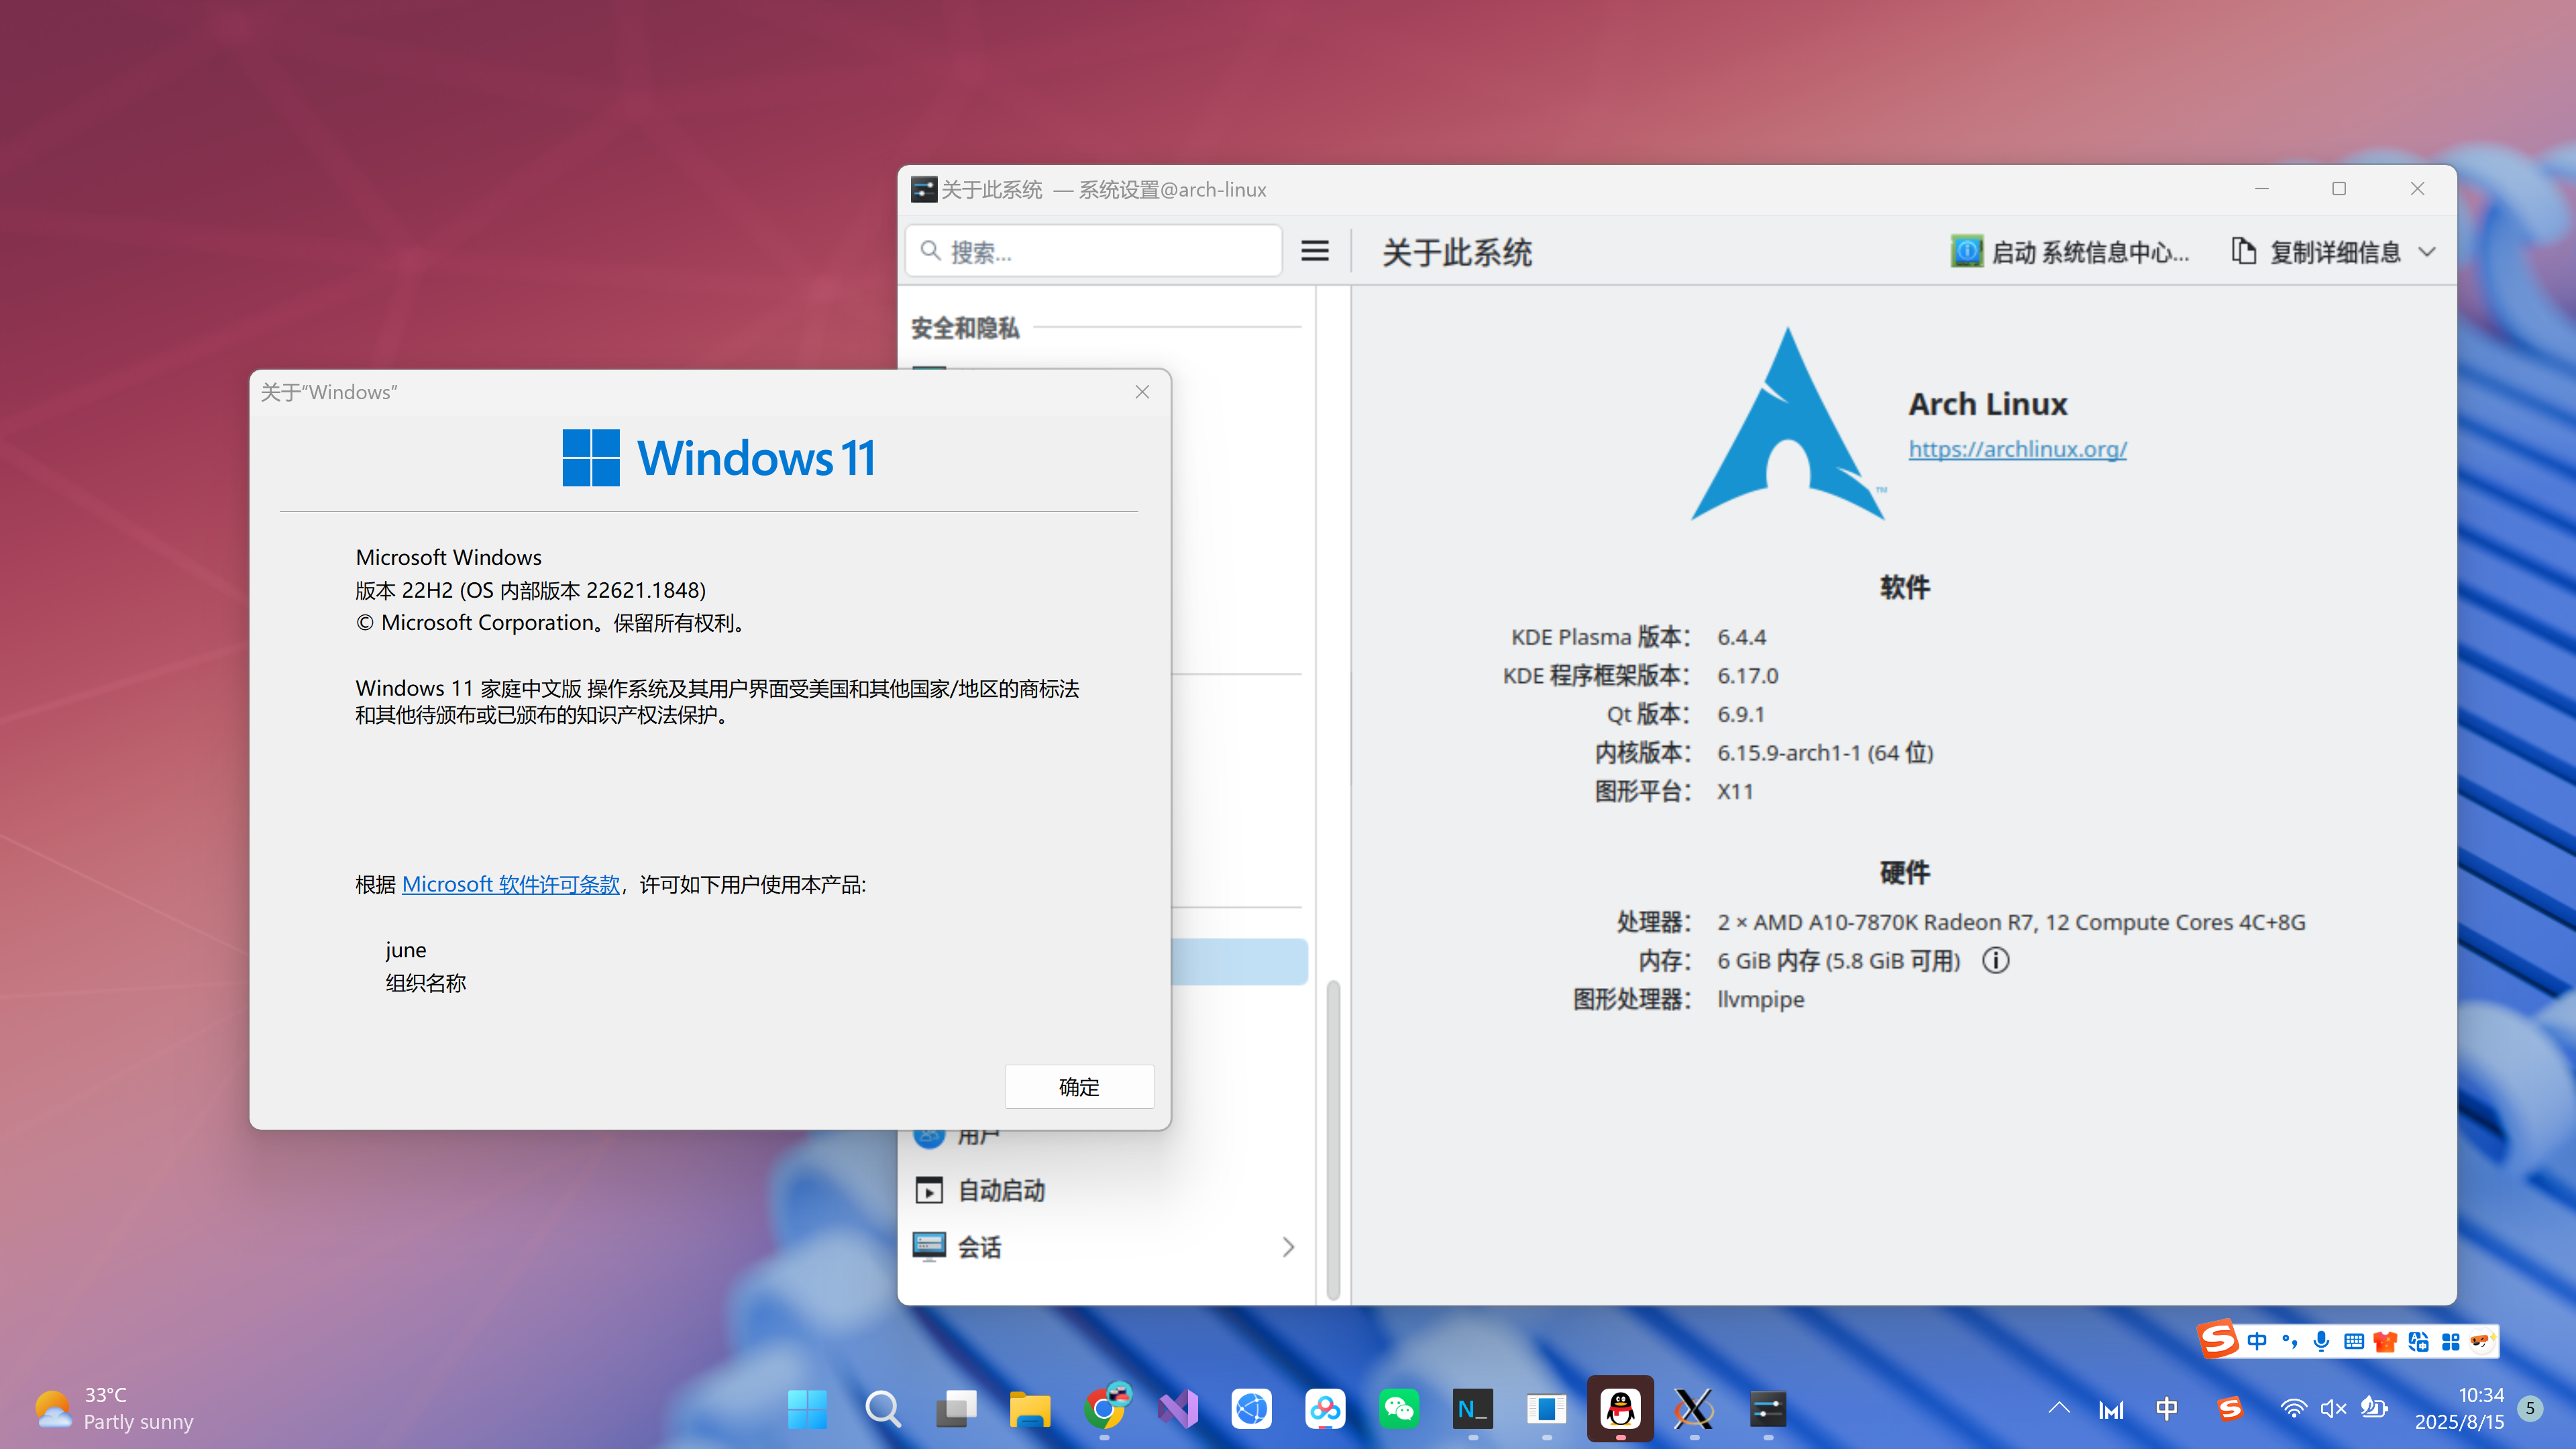The height and width of the screenshot is (1449, 2576).
Task: Switch to the X server app in taskbar
Action: [1694, 1409]
